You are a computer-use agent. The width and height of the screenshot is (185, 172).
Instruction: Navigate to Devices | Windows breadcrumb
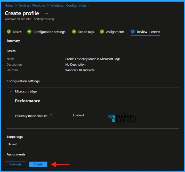[x=32, y=5]
